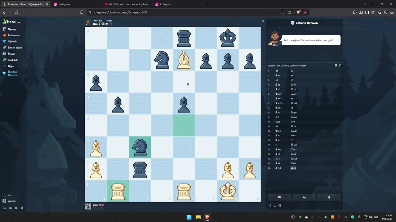Switch to the chess.com browser tab
This screenshot has width=396, height=222.
tap(25, 4)
